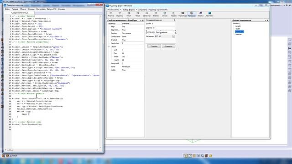Image resolution: width=292 pixels, height=164 pixels.
Task: Select Length in component tree
Action: [x=238, y=26]
